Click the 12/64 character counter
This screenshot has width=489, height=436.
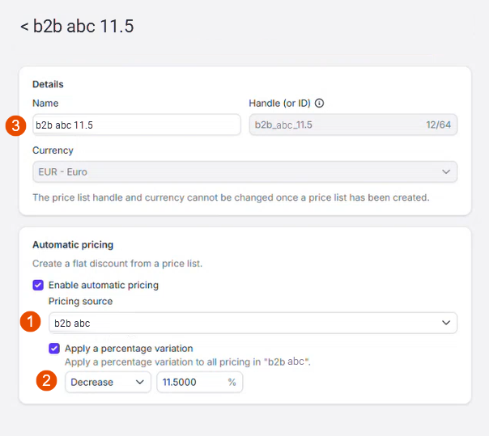tap(439, 125)
